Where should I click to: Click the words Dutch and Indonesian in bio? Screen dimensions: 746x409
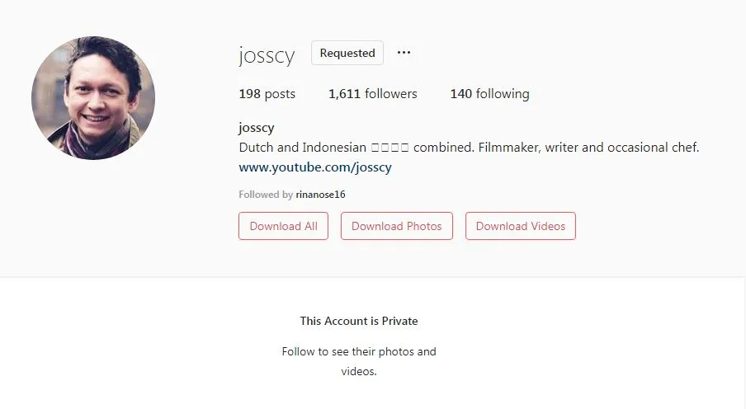pyautogui.click(x=303, y=148)
